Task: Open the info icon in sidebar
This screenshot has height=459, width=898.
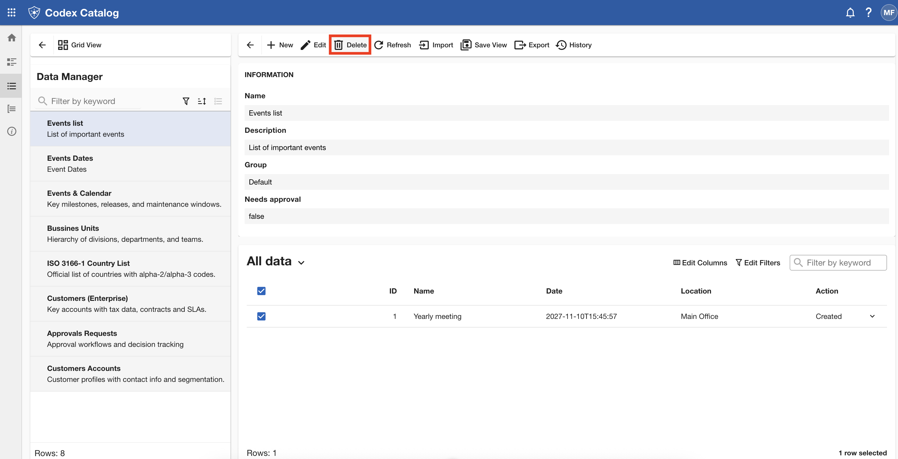Action: click(12, 131)
